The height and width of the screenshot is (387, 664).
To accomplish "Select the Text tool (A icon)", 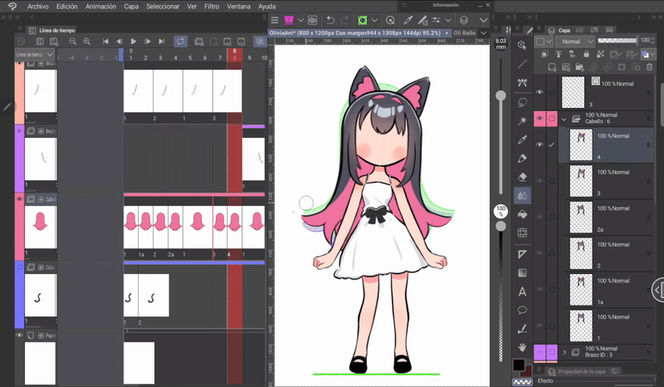I will [x=523, y=291].
